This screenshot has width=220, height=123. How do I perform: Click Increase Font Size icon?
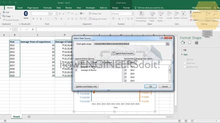tap(60, 14)
